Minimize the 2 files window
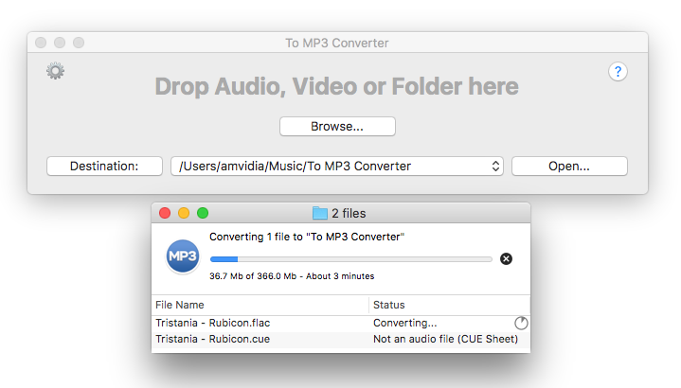Viewport: 681px width, 388px height. click(x=184, y=213)
